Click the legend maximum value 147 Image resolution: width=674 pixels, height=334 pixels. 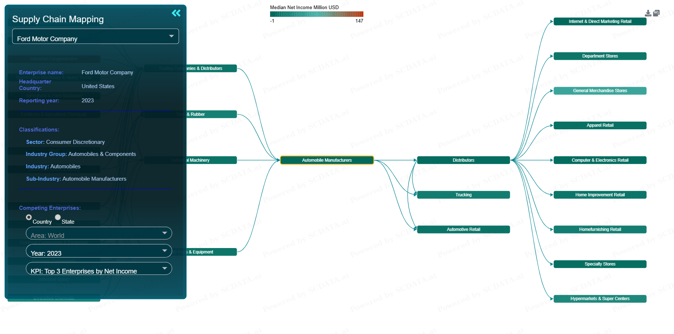tap(359, 21)
